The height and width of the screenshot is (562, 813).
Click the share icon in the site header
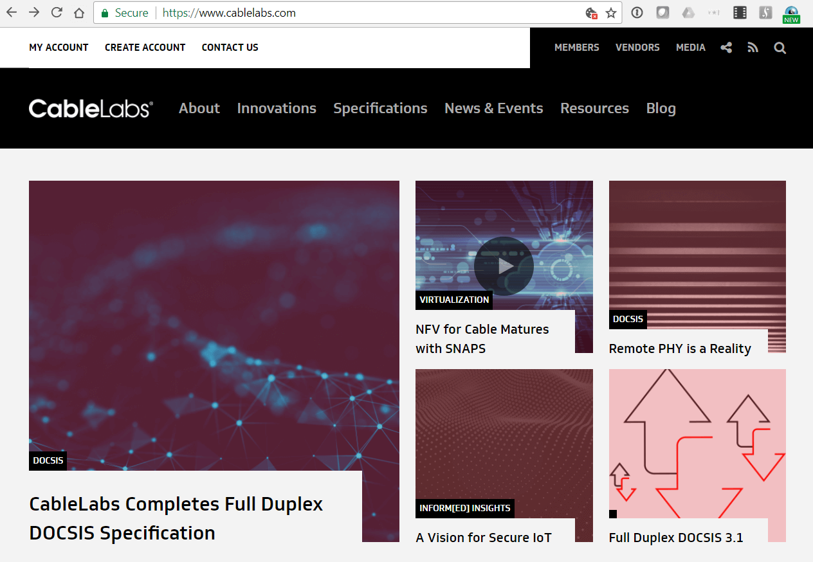click(x=726, y=48)
